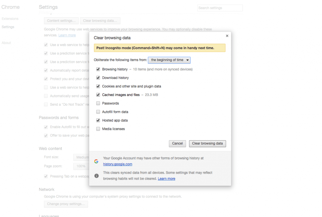Click inside the Search settings field
Screen dimensions: 322x217
(220, 8)
